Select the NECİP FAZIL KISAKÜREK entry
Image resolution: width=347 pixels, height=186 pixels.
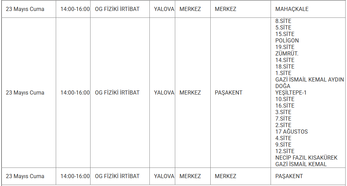[306, 158]
